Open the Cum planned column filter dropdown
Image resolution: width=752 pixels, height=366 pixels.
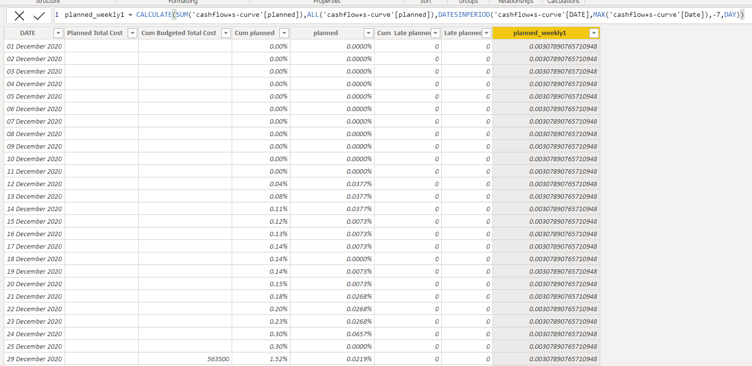tap(284, 33)
